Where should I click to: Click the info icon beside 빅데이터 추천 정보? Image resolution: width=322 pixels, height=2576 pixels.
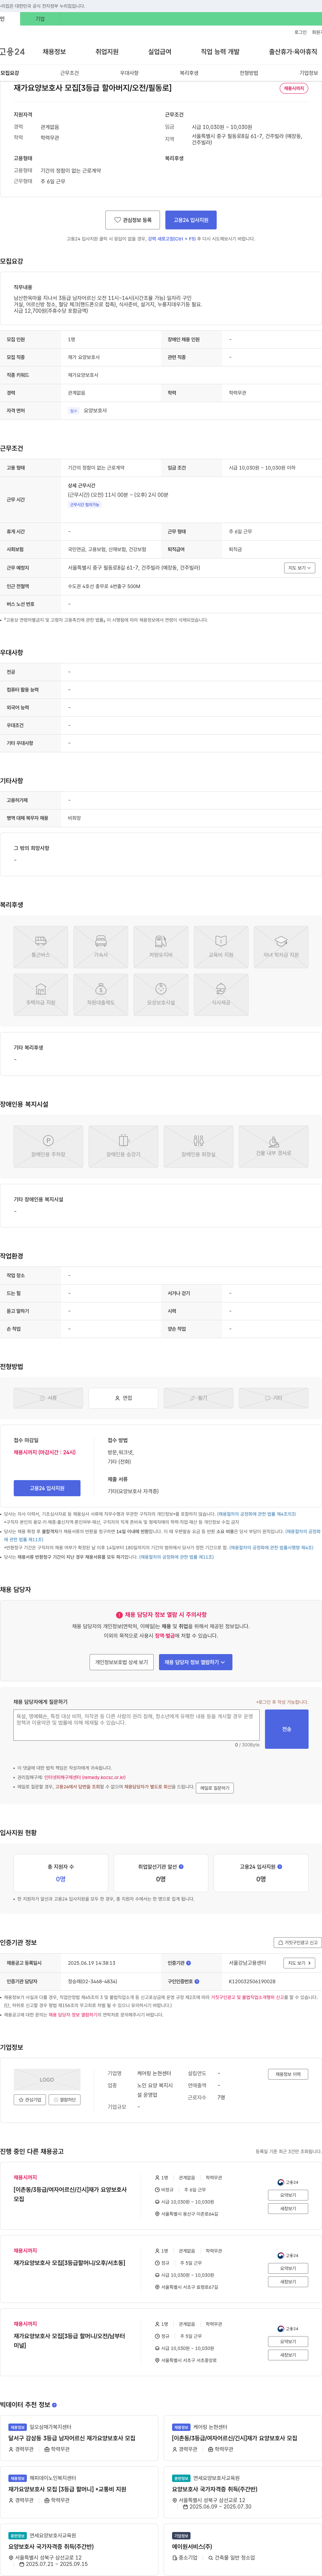point(54,2405)
